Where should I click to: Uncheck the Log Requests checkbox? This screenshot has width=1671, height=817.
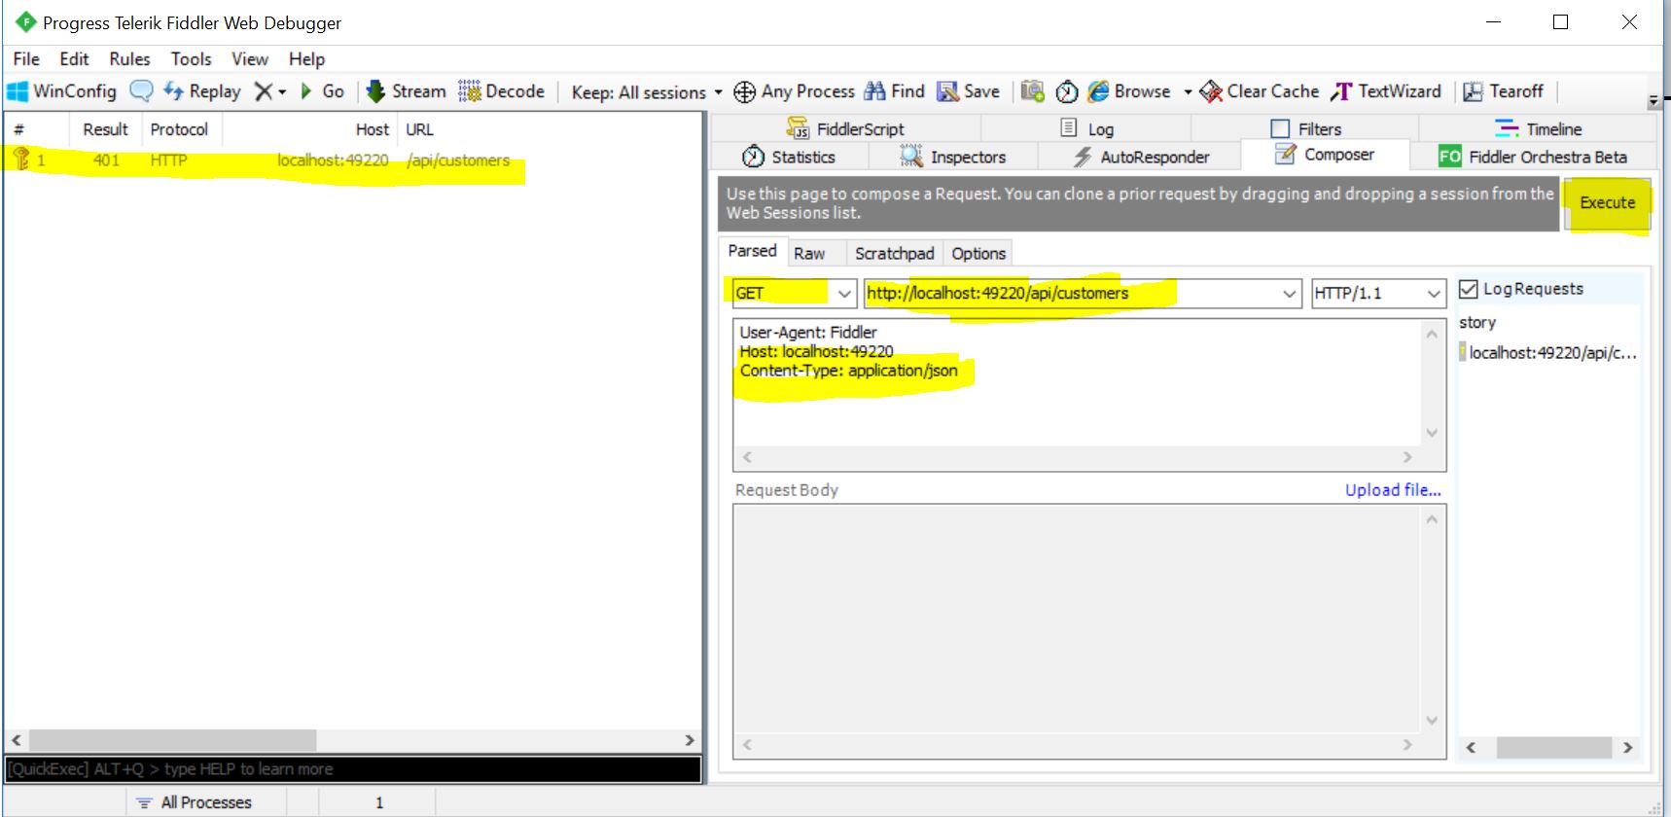coord(1469,289)
